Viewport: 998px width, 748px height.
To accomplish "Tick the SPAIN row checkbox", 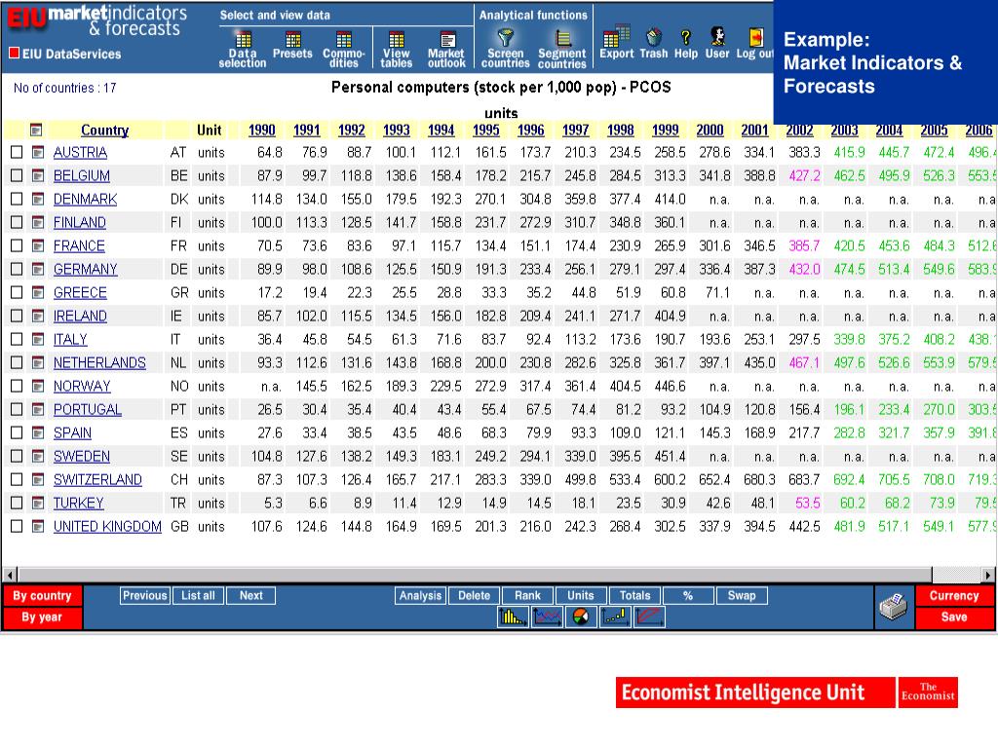I will [17, 432].
